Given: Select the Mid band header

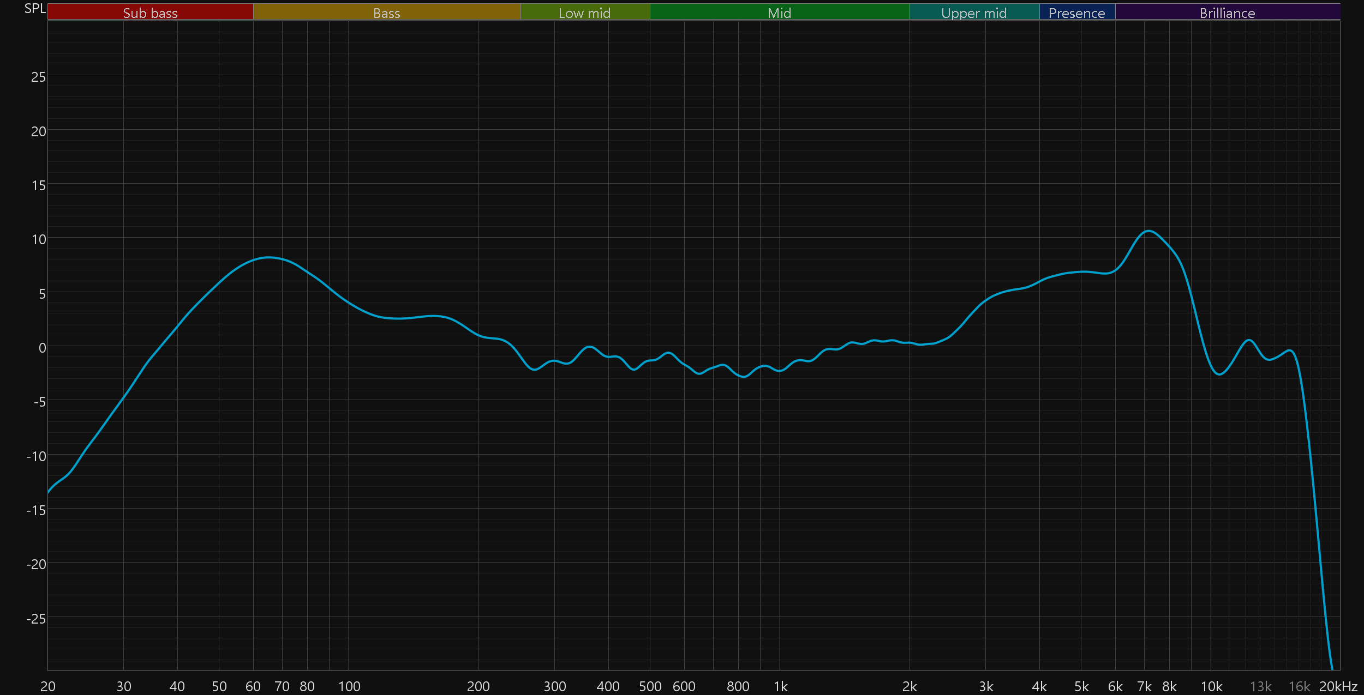Looking at the screenshot, I should pos(779,13).
